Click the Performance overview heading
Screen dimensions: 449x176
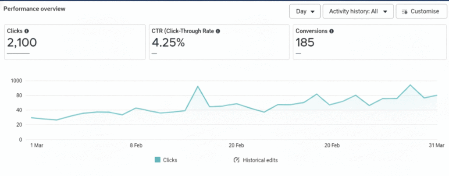[x=35, y=9]
